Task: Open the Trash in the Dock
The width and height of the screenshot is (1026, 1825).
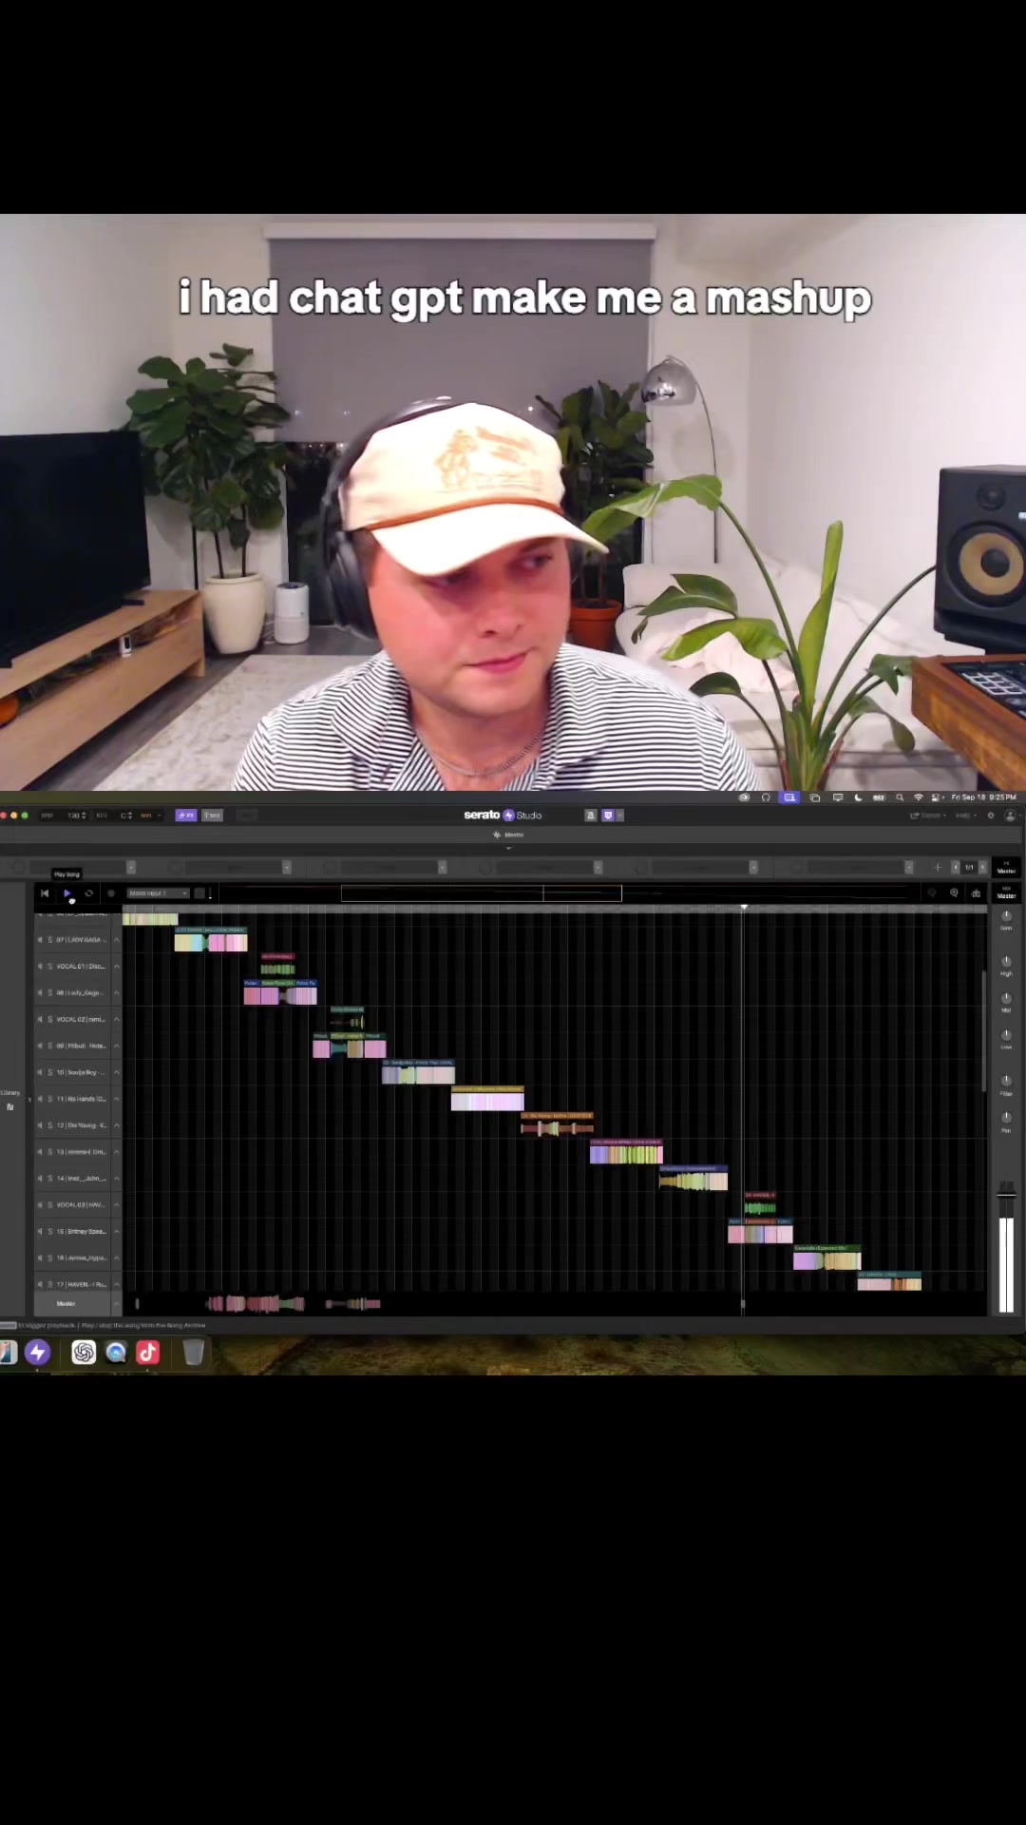Action: (193, 1352)
